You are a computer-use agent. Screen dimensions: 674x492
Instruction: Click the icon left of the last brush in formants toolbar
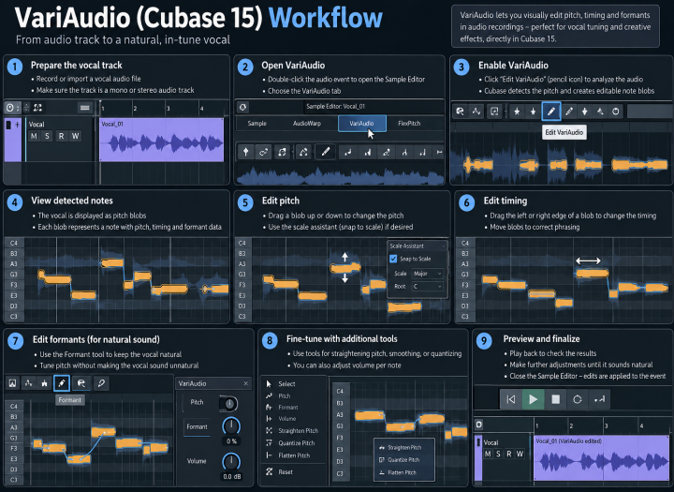pos(81,383)
